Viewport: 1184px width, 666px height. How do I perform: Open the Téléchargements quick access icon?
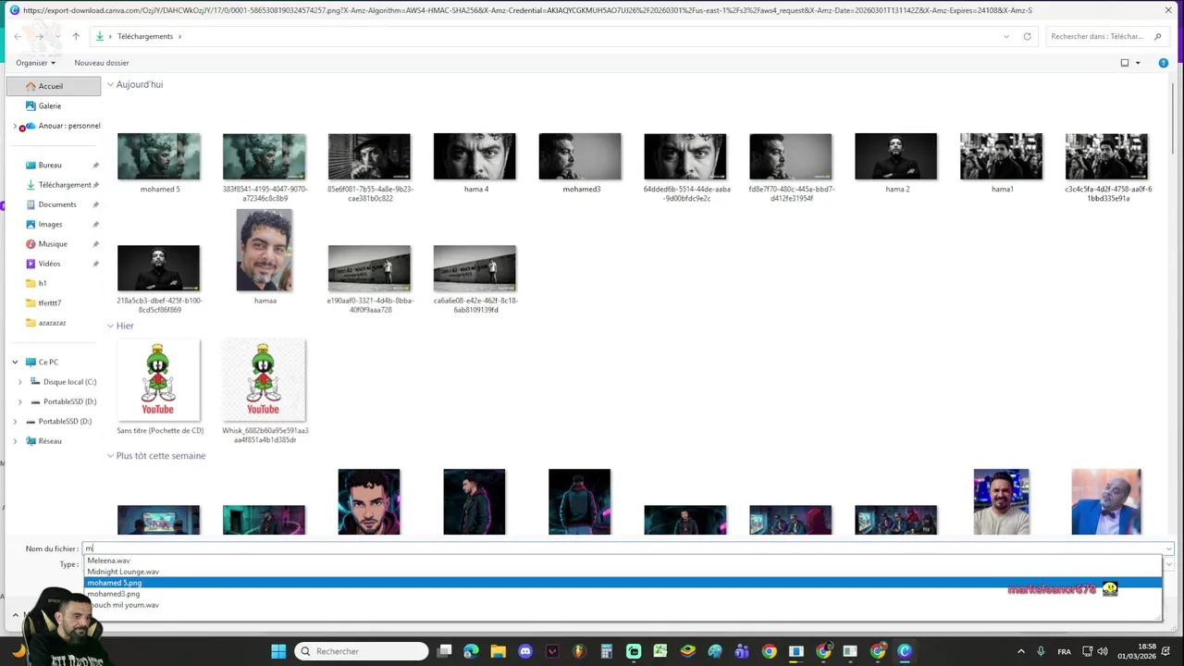(31, 185)
